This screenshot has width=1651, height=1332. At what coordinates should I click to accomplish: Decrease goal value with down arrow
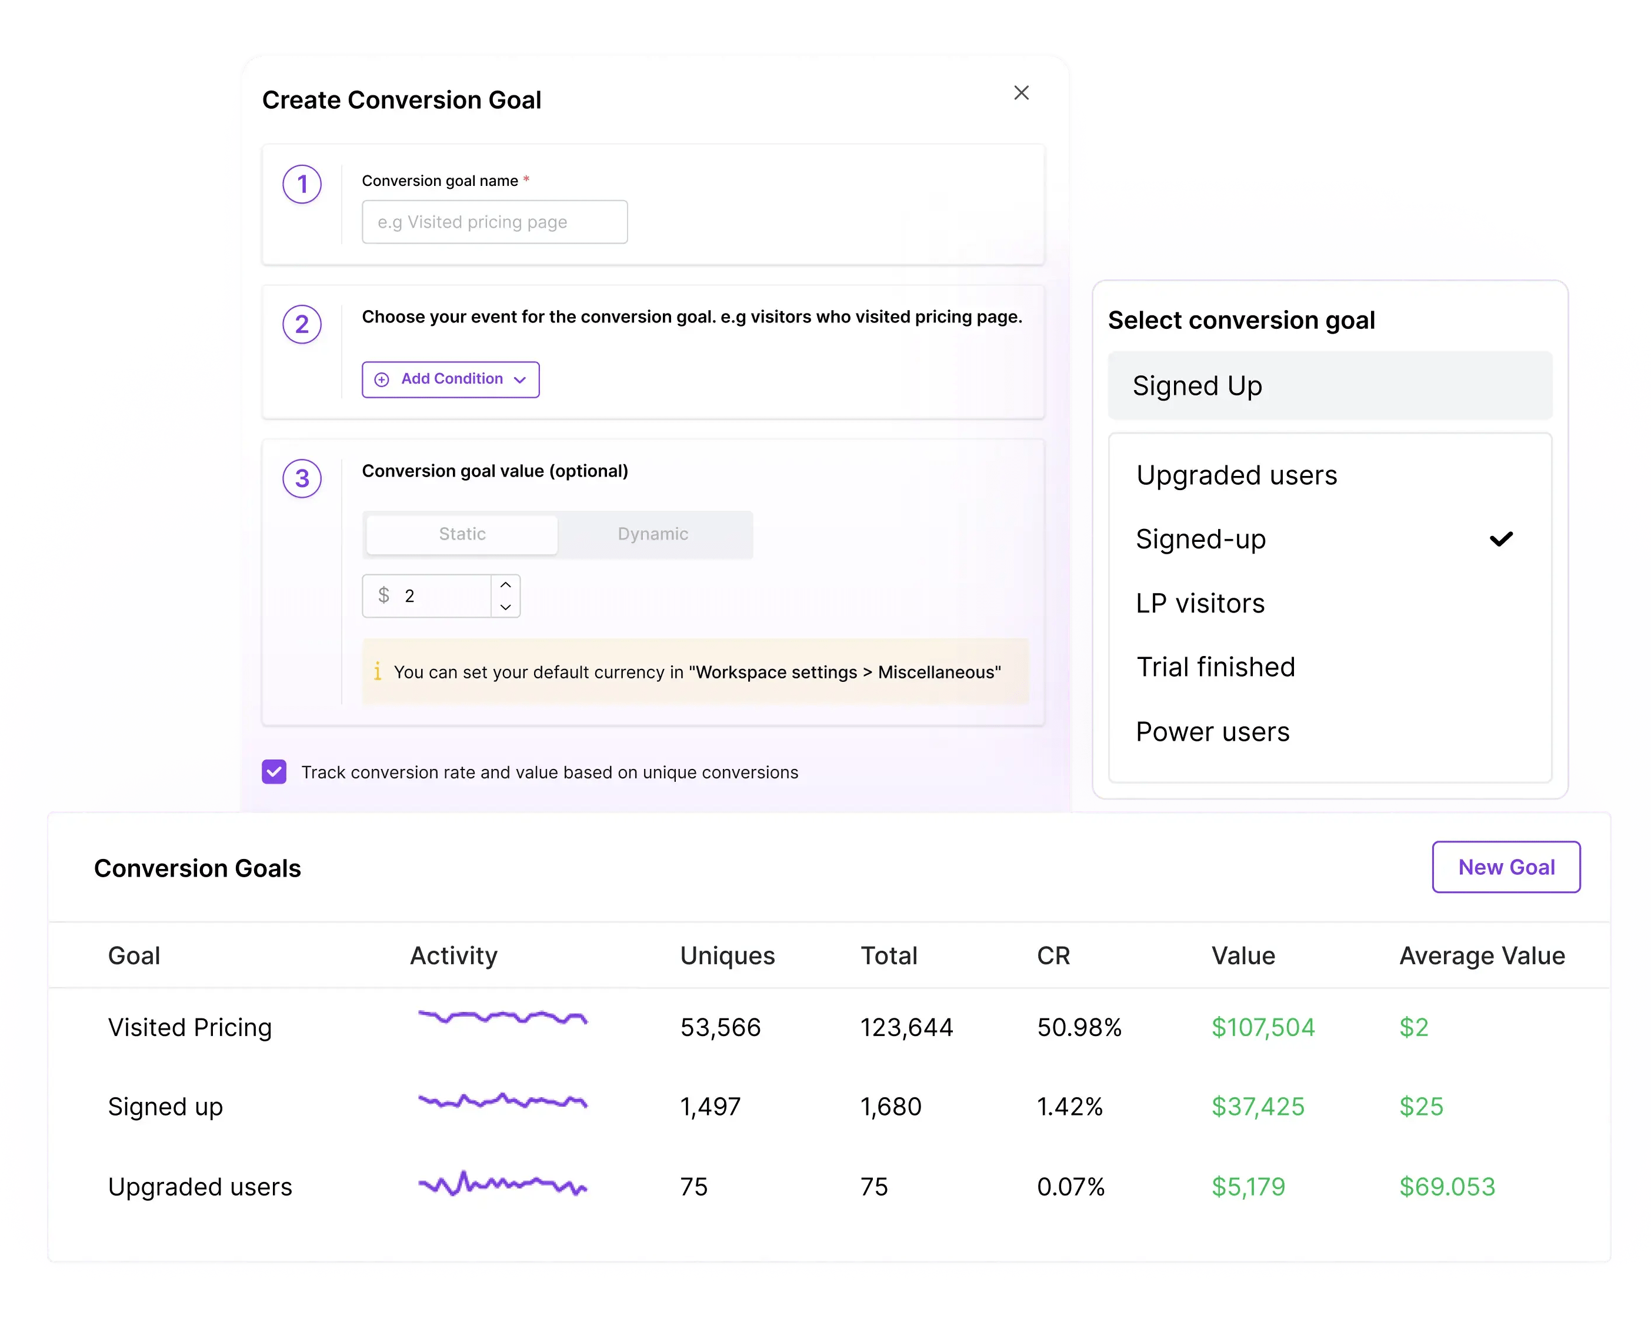pos(506,607)
